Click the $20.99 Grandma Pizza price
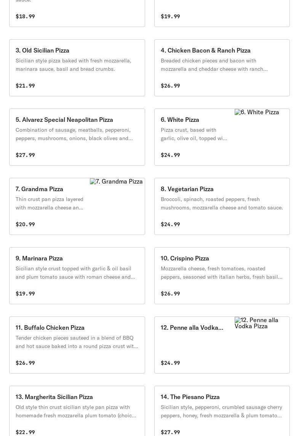The width and height of the screenshot is (299, 436). click(25, 224)
